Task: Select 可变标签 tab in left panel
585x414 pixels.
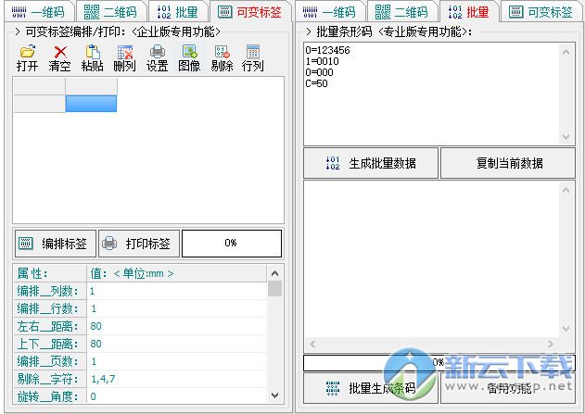Action: tap(250, 11)
